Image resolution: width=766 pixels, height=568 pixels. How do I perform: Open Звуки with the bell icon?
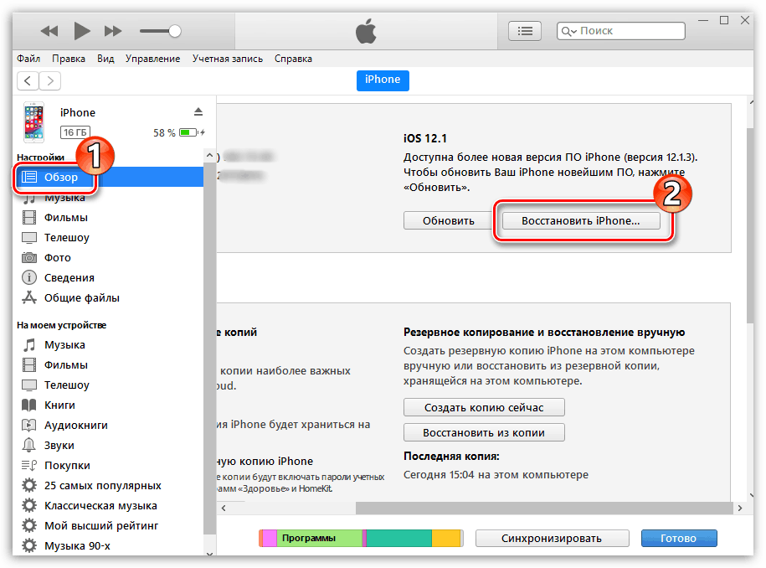pos(109,446)
